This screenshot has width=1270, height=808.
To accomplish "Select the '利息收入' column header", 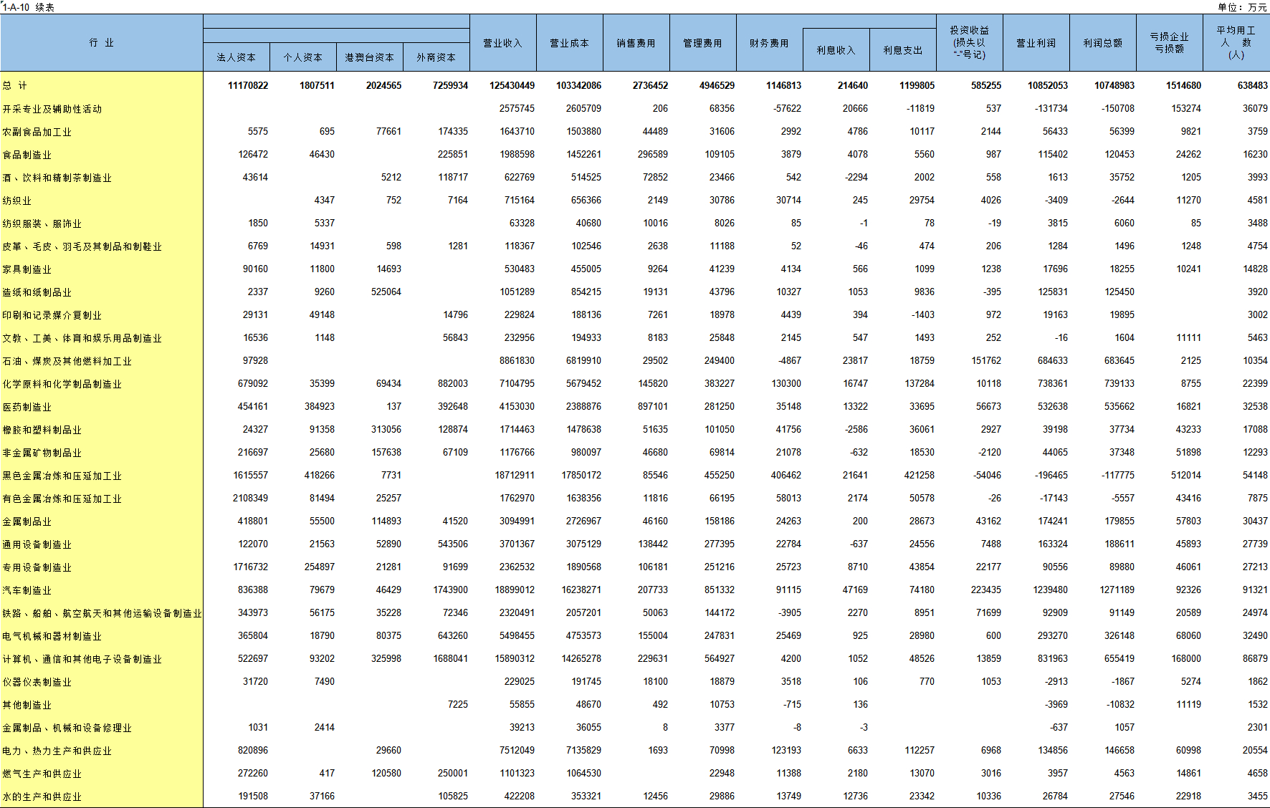I will coord(836,50).
